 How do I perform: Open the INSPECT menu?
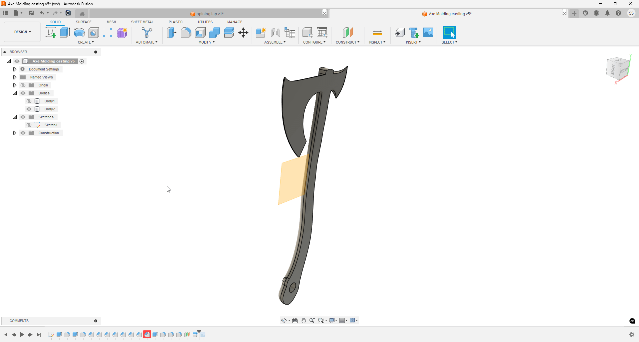coord(377,42)
